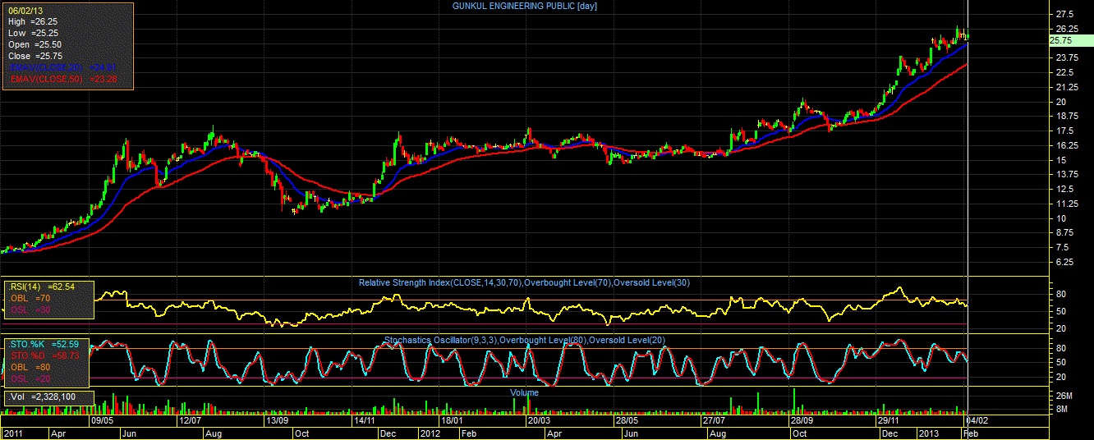Click the 26.25 price axis label
This screenshot has height=440, width=1094.
pos(1068,29)
